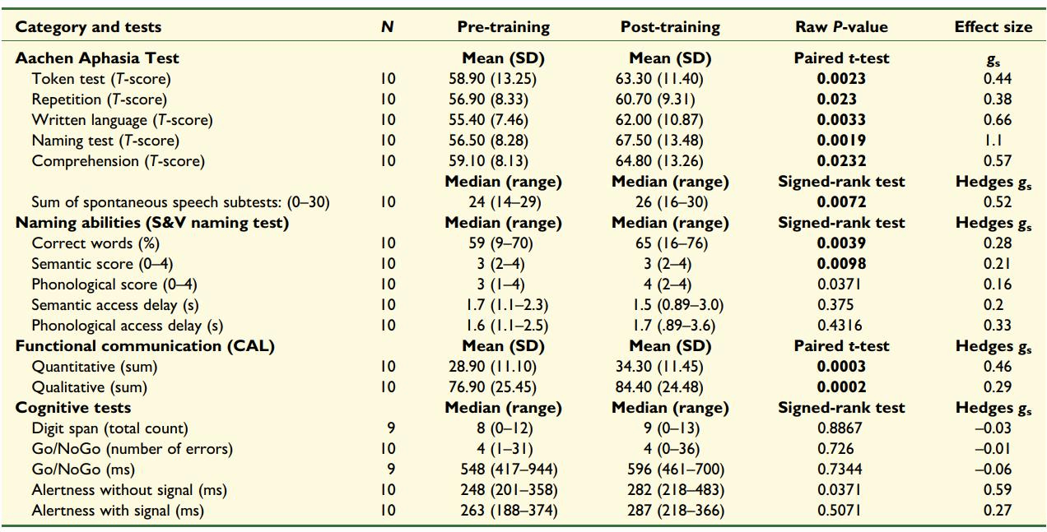Select the 'Aachen Aphasia Test' section heading
The image size is (1047, 532).
(x=97, y=58)
